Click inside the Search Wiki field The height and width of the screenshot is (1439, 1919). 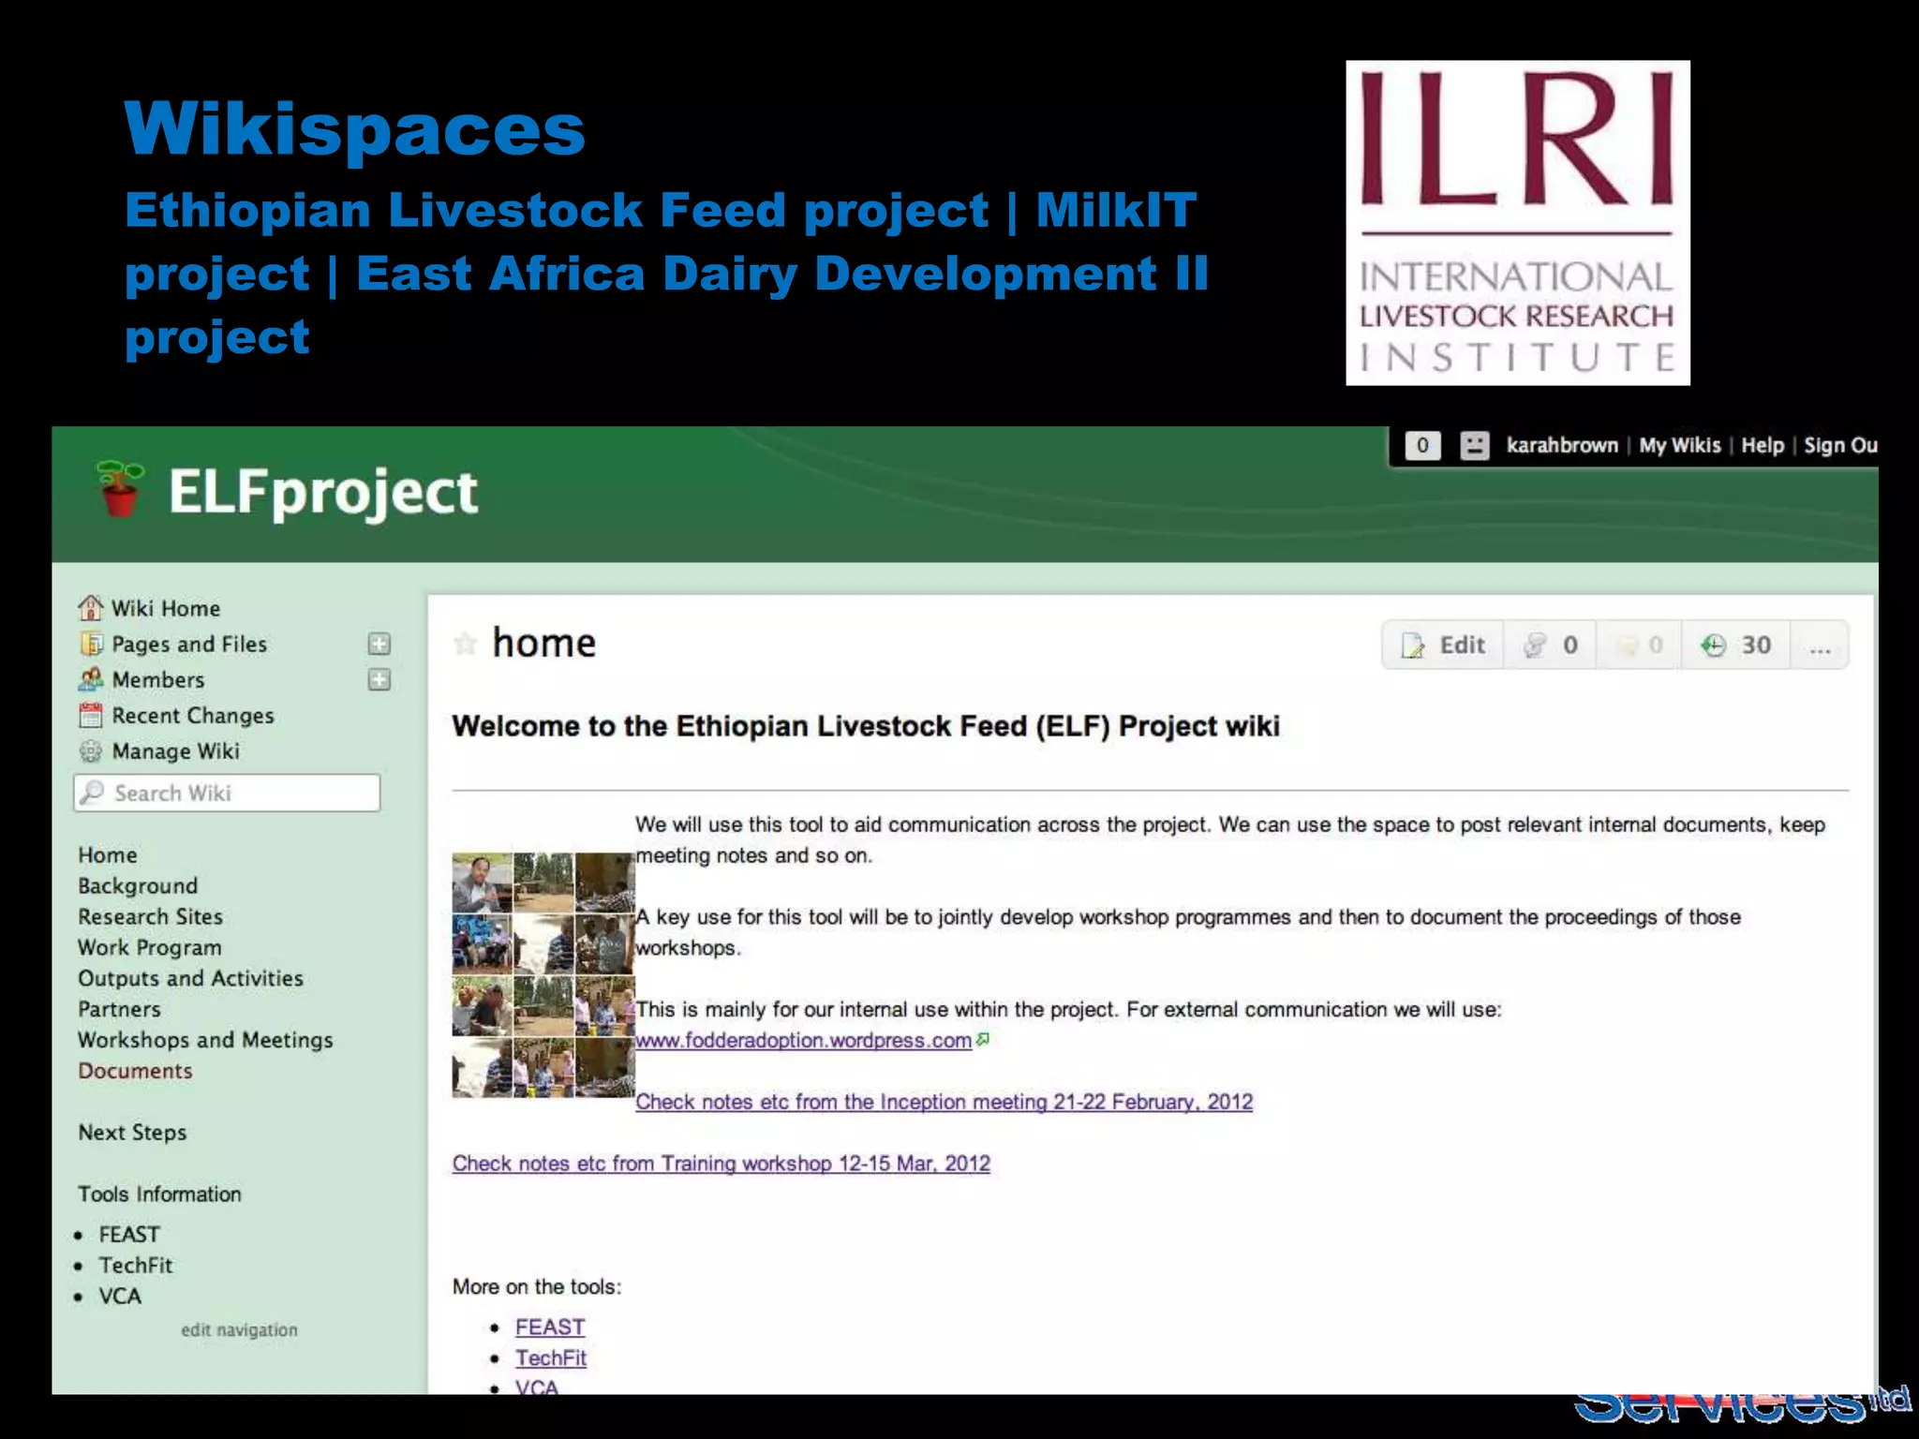click(227, 793)
